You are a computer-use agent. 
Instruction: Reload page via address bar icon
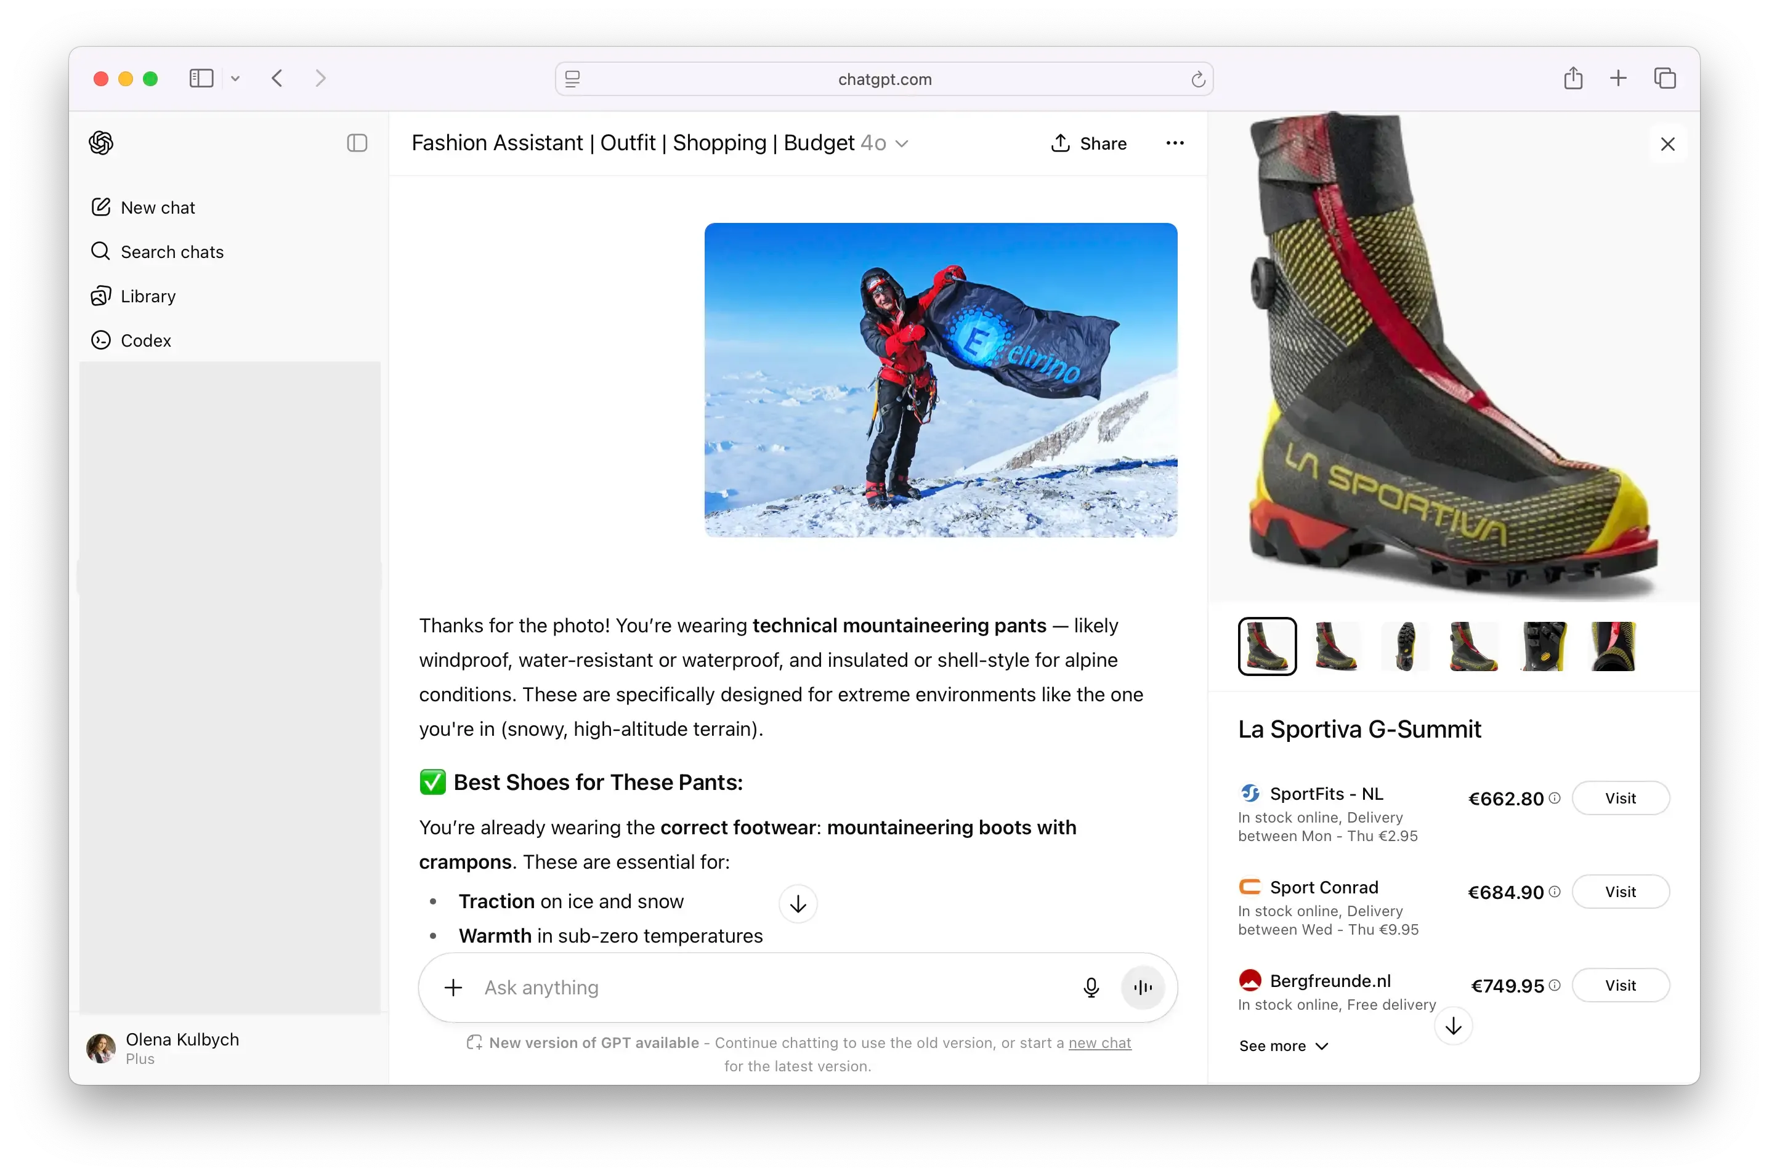point(1197,79)
